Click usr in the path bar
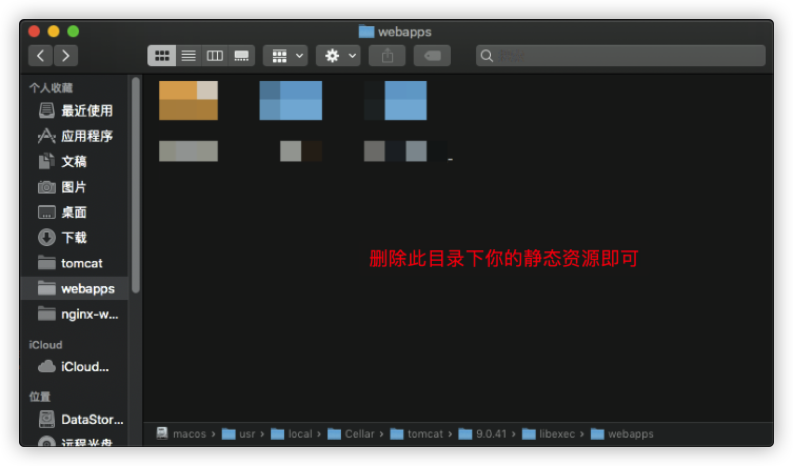The height and width of the screenshot is (466, 793). click(x=239, y=434)
